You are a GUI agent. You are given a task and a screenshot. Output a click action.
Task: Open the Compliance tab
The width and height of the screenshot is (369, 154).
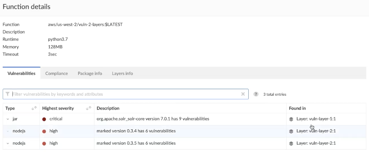(56, 73)
